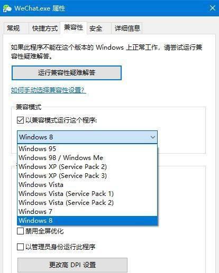219x273 pixels.
Task: Click 运行兼容性疑难解答 button
Action: (67, 73)
